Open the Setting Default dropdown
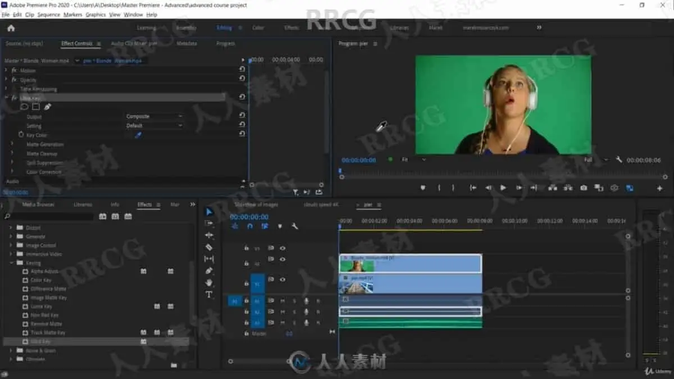 click(x=153, y=126)
